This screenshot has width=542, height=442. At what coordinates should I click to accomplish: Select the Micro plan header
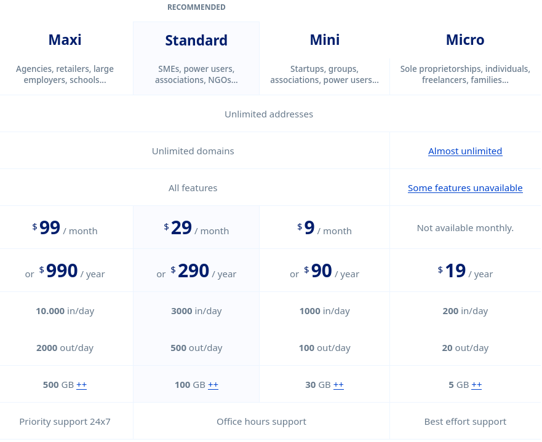pos(465,40)
